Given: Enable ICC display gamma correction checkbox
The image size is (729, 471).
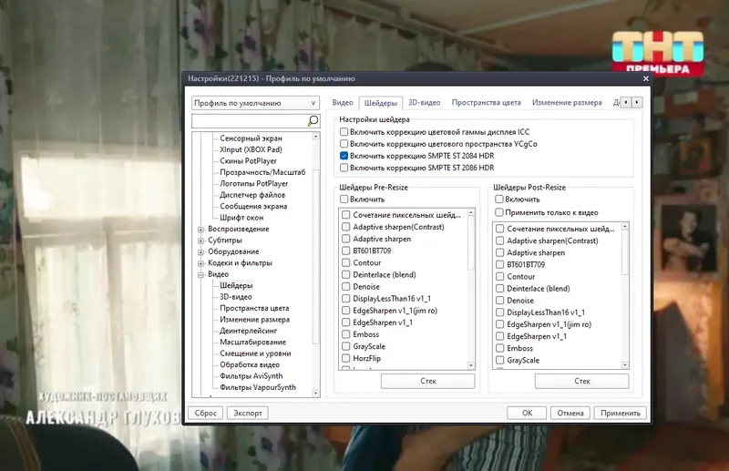Looking at the screenshot, I should 344,132.
